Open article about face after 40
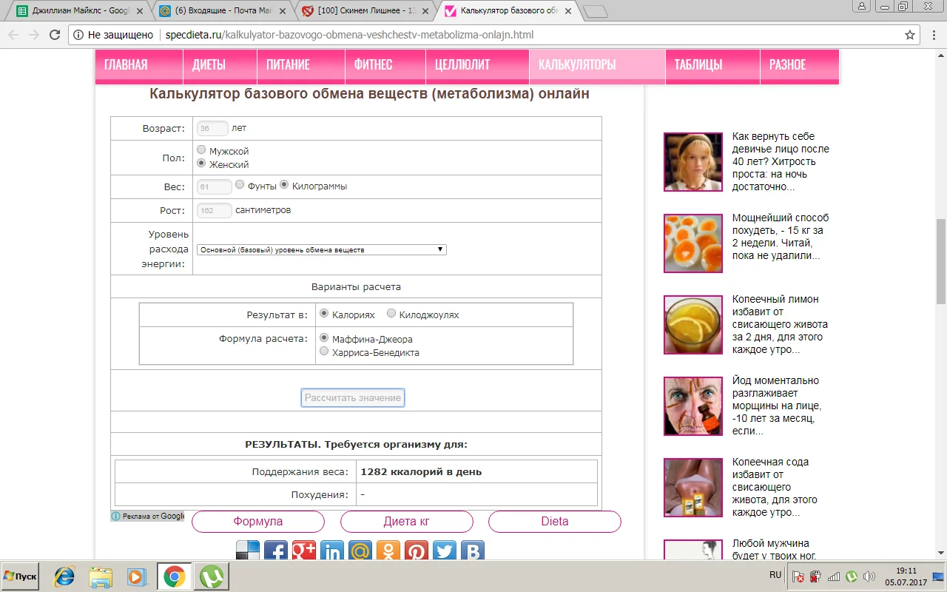 [x=781, y=162]
